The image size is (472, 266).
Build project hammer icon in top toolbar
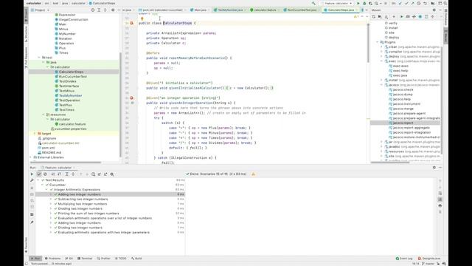click(313, 3)
